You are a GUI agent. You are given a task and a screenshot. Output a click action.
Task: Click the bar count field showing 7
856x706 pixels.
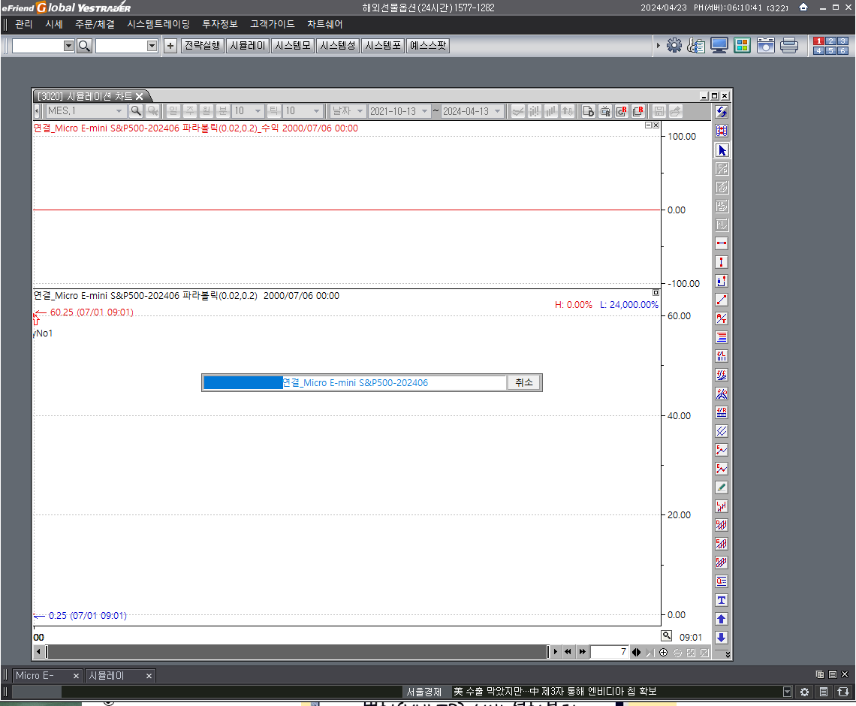click(x=610, y=652)
